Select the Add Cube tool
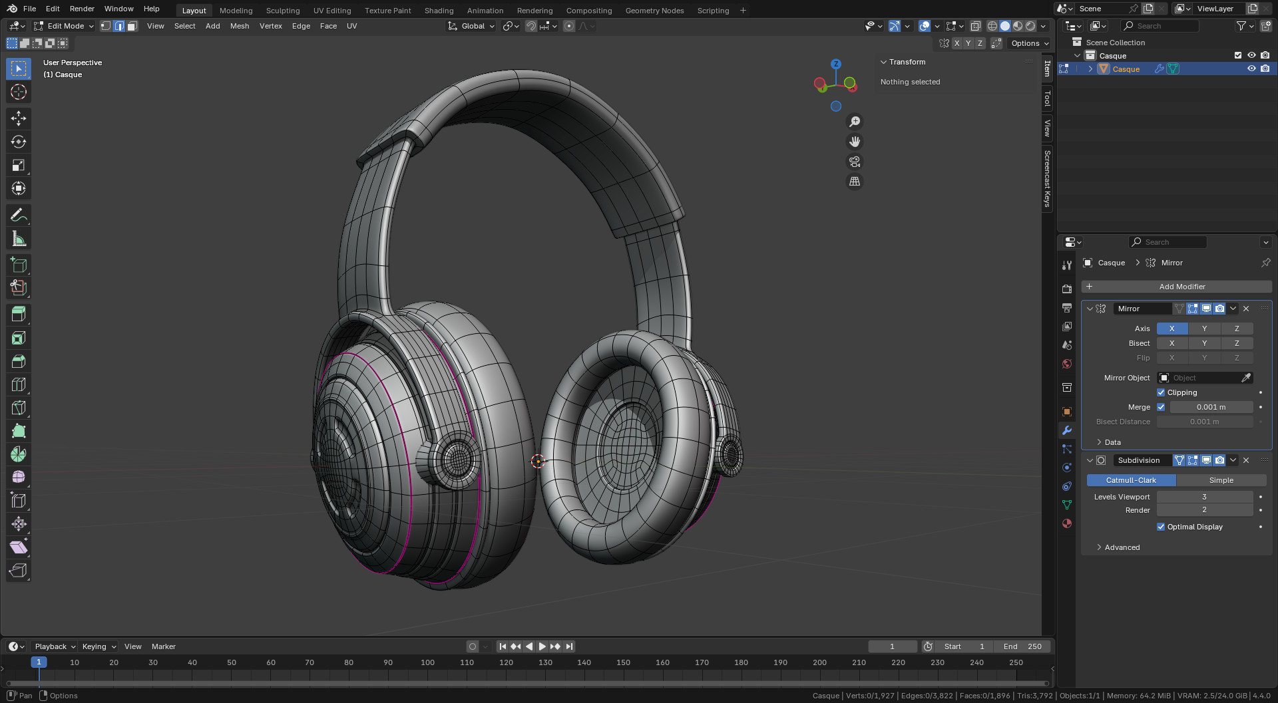This screenshot has height=703, width=1278. (x=19, y=265)
